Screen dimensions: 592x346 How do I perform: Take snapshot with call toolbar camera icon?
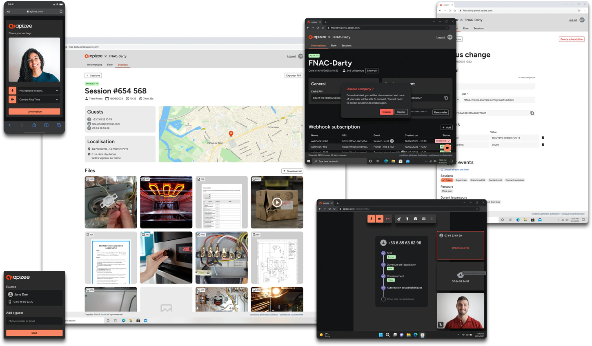[416, 219]
